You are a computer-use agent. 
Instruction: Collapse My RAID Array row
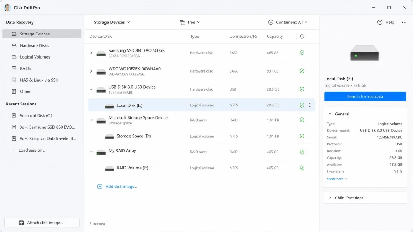(x=91, y=152)
